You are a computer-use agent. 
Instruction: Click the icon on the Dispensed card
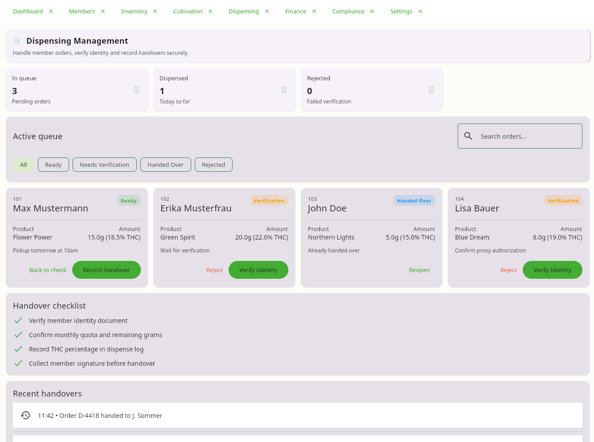(284, 90)
